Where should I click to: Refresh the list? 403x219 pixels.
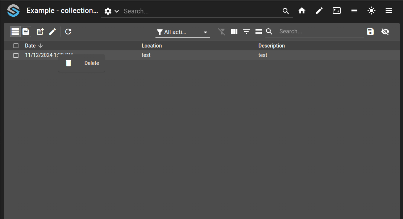pos(68,32)
